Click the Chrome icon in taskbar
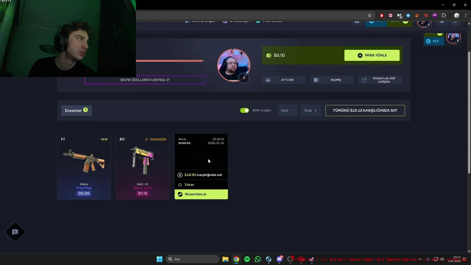The height and width of the screenshot is (265, 471). pyautogui.click(x=236, y=259)
